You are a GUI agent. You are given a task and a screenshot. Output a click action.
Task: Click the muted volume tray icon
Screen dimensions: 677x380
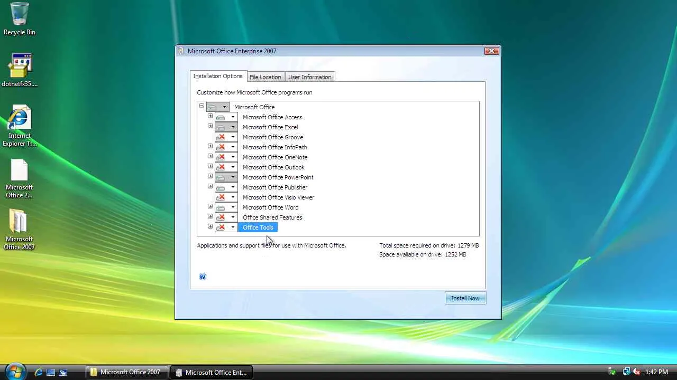pyautogui.click(x=636, y=372)
